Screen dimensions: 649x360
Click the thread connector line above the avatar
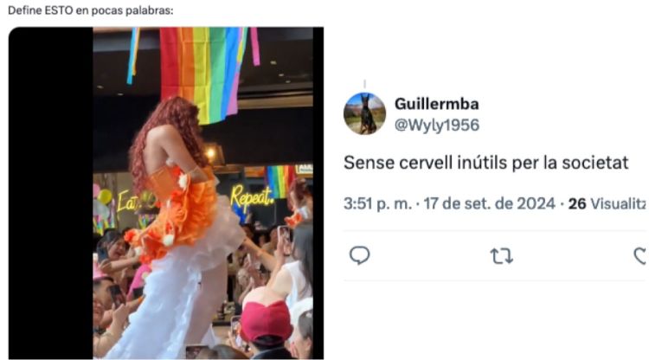pyautogui.click(x=364, y=85)
